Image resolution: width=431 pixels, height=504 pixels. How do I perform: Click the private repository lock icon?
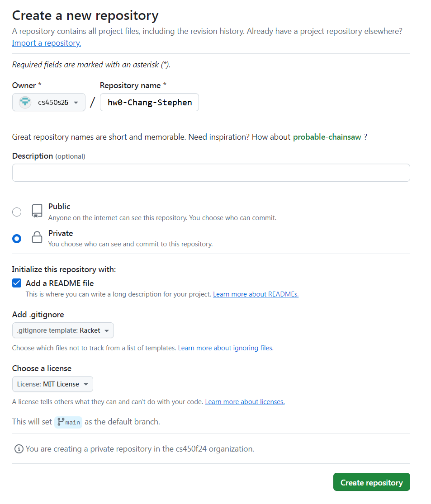pyautogui.click(x=37, y=238)
